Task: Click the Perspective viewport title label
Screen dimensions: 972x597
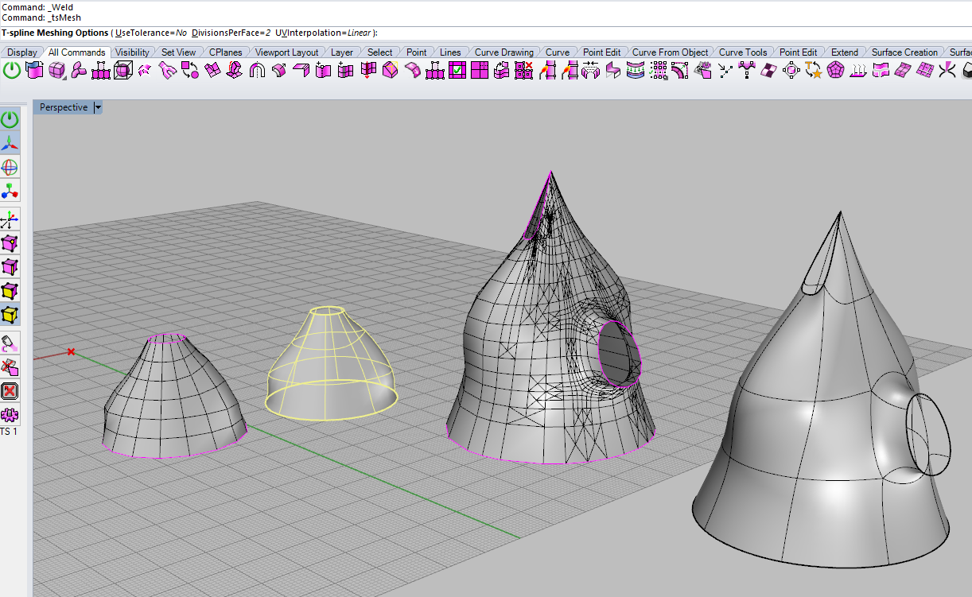Action: coord(64,107)
